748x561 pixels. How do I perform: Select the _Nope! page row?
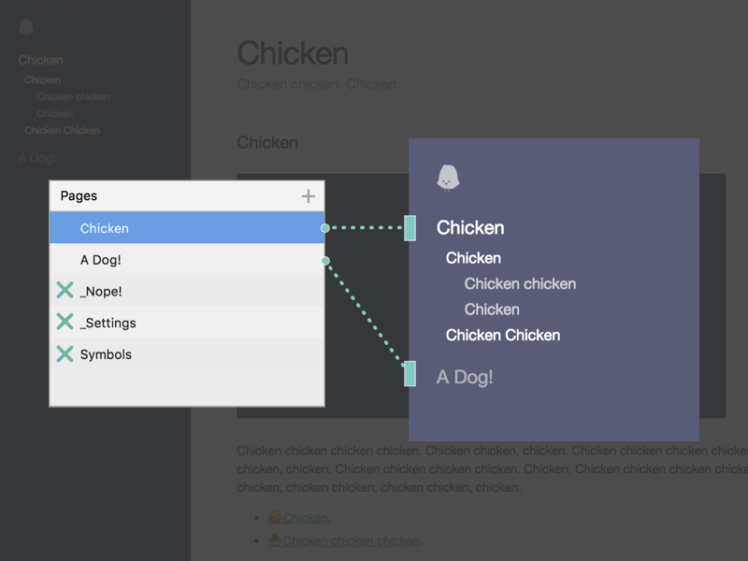coord(187,291)
